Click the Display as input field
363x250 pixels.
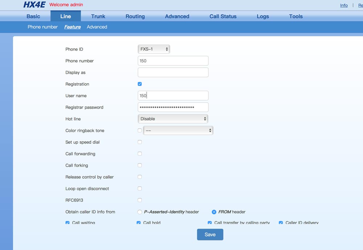pyautogui.click(x=173, y=72)
